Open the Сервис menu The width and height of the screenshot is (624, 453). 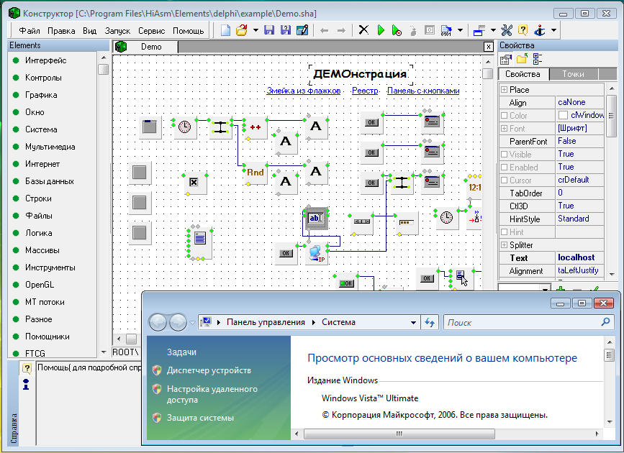coord(151,31)
